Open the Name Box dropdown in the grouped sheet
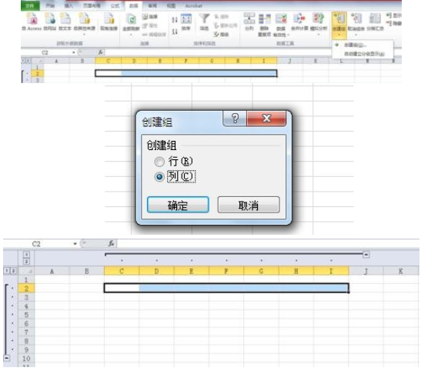This screenshot has width=421, height=371. [x=75, y=244]
